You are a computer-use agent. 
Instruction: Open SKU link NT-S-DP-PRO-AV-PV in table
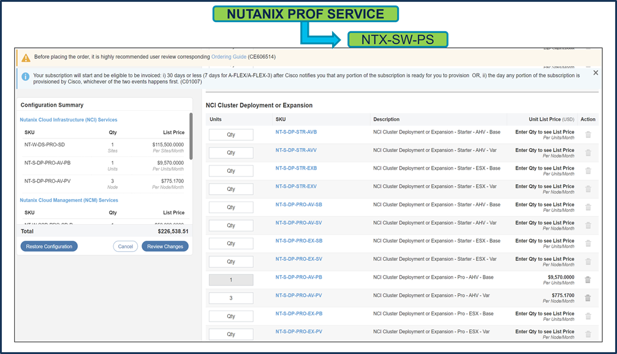pos(298,295)
